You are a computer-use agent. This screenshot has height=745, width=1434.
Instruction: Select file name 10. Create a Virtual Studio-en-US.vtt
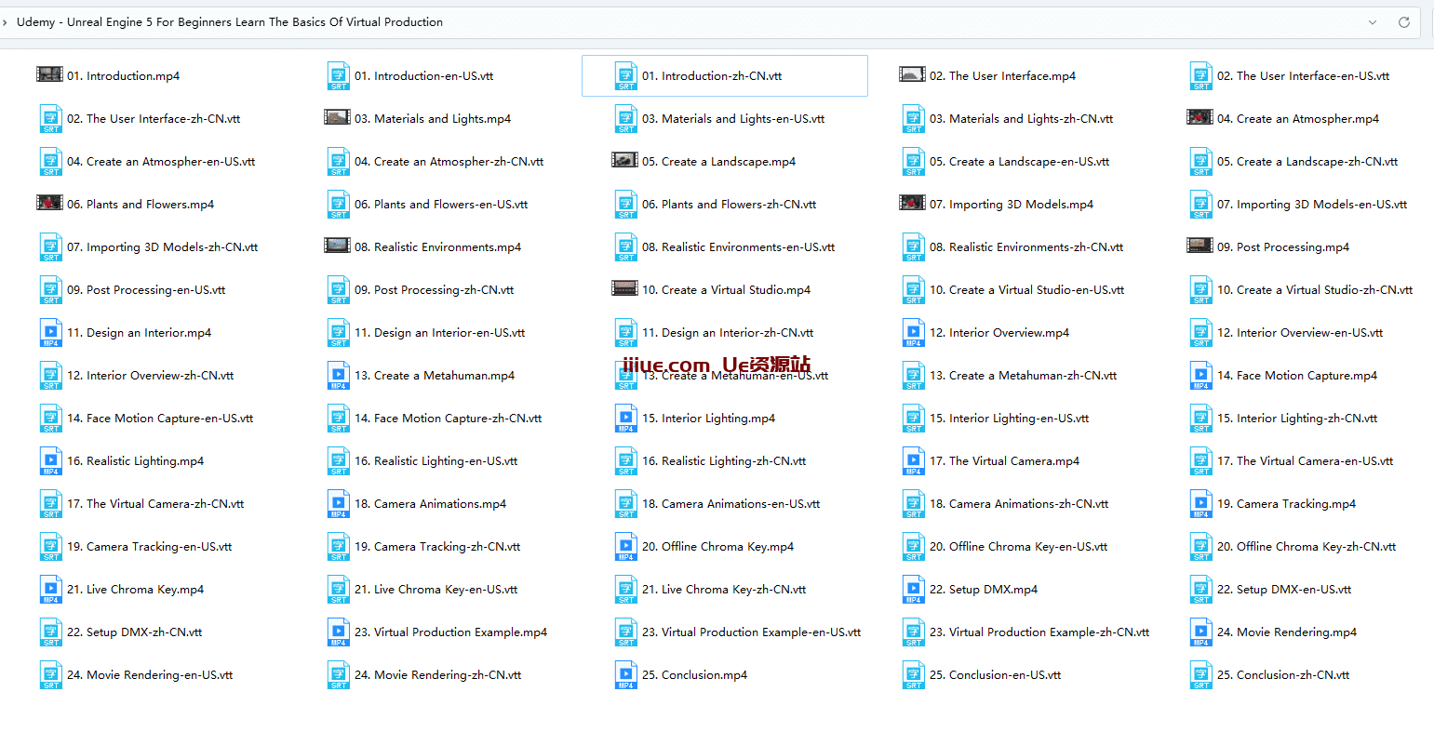click(1027, 290)
